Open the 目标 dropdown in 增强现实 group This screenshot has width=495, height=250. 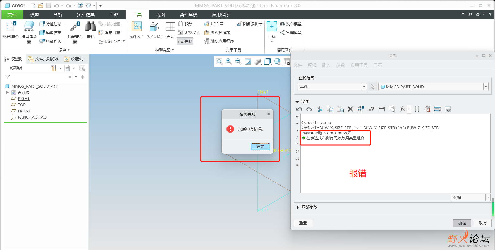(x=272, y=41)
